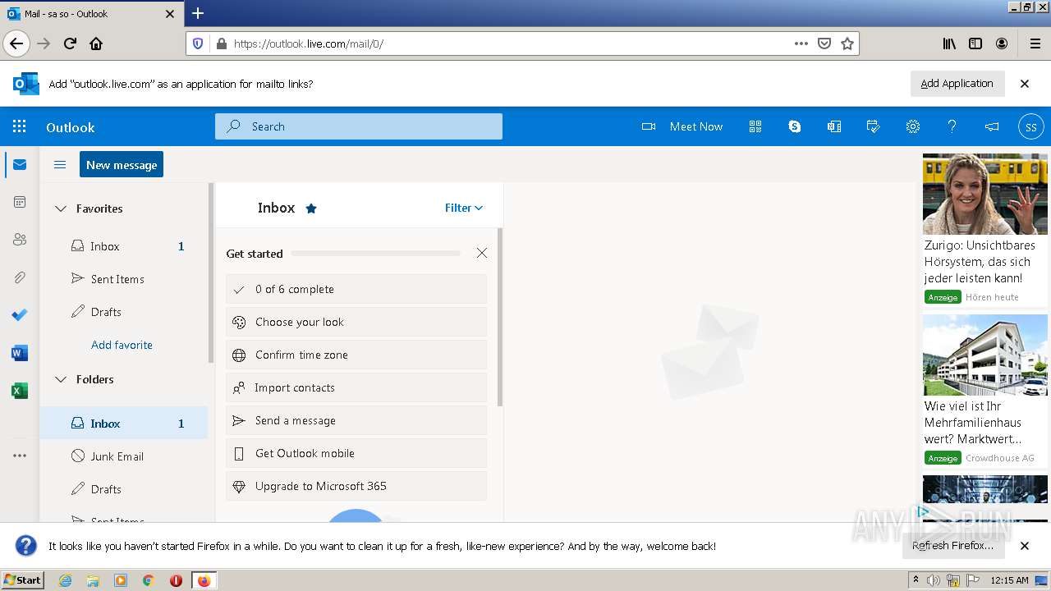Open the SS account avatar menu
Screen dimensions: 1051x591
tap(1031, 126)
